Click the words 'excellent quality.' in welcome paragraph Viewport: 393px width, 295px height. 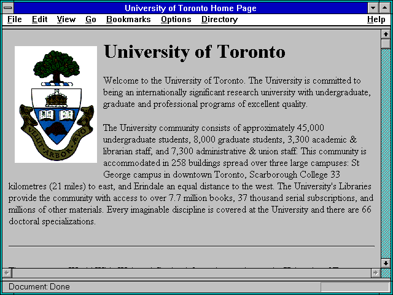click(x=278, y=104)
